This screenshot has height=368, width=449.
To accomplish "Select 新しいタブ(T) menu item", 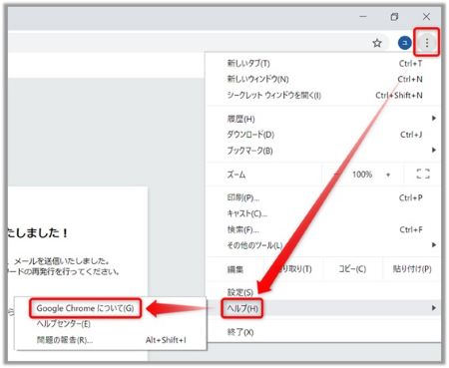I will tap(323, 63).
